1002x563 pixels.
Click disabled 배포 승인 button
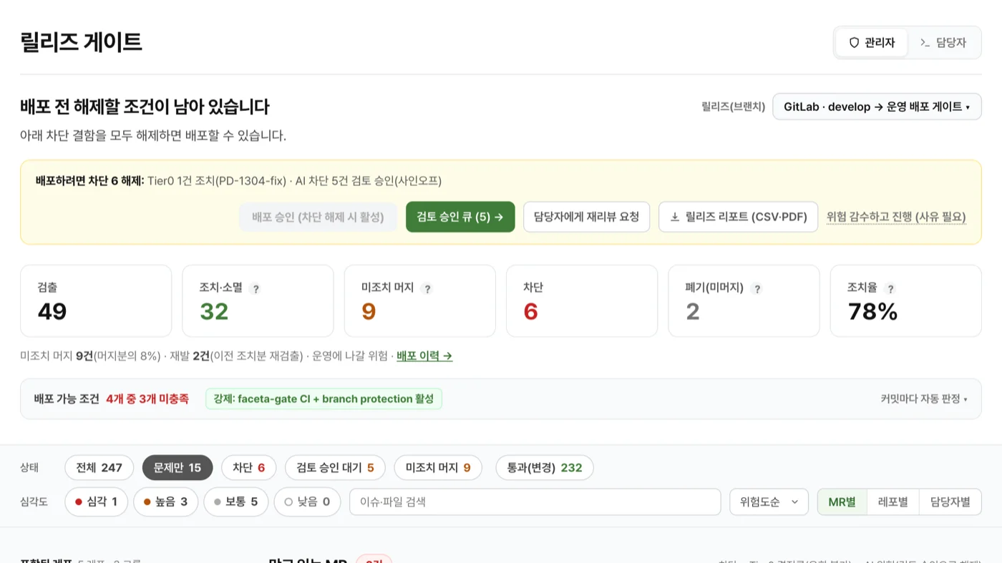click(x=318, y=217)
